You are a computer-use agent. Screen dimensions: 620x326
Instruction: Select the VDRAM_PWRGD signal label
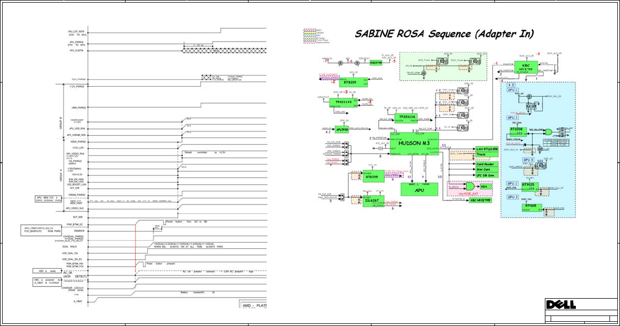77,195
